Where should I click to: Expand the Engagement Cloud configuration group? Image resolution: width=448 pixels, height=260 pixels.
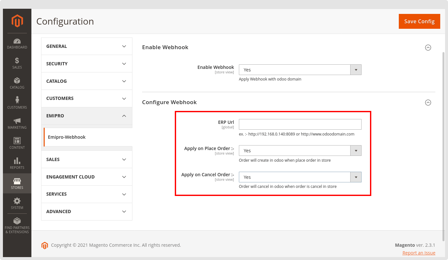click(87, 177)
